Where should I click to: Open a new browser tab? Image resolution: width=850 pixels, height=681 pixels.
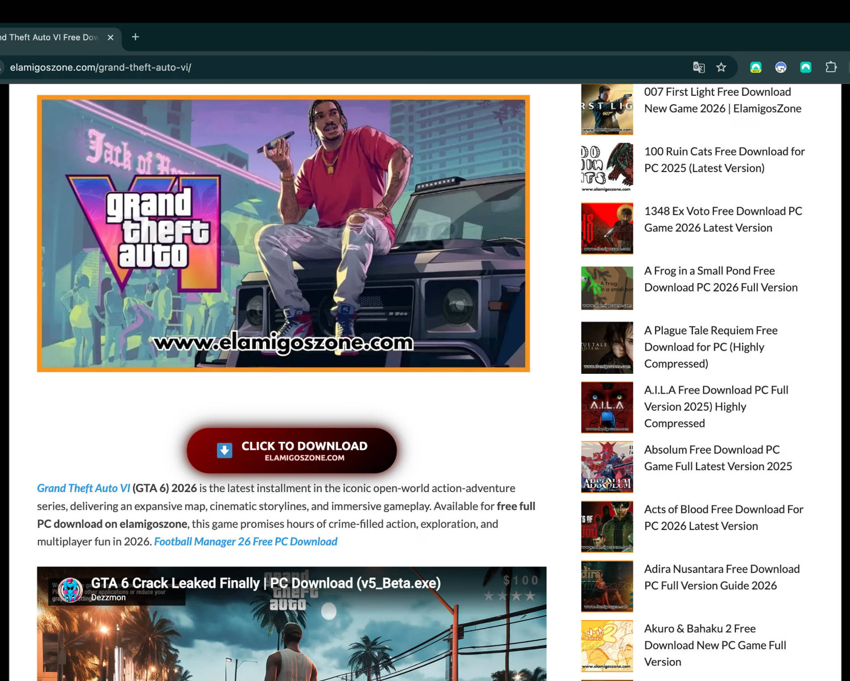coord(136,37)
